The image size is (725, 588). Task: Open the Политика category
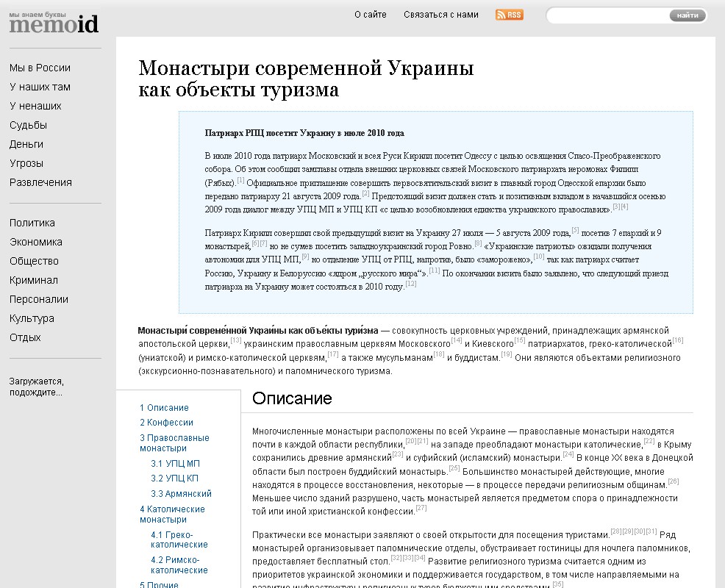click(x=32, y=223)
